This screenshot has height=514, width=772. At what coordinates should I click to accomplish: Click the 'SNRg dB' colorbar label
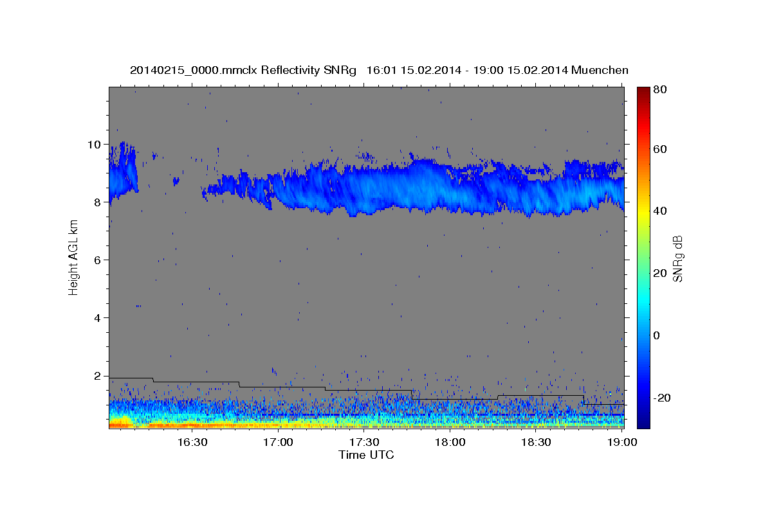(x=677, y=258)
